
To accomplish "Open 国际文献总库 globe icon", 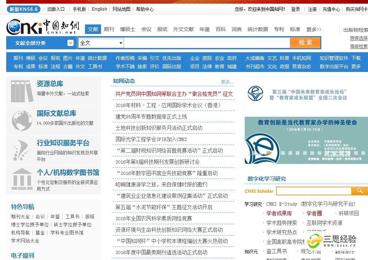I will (x=22, y=121).
